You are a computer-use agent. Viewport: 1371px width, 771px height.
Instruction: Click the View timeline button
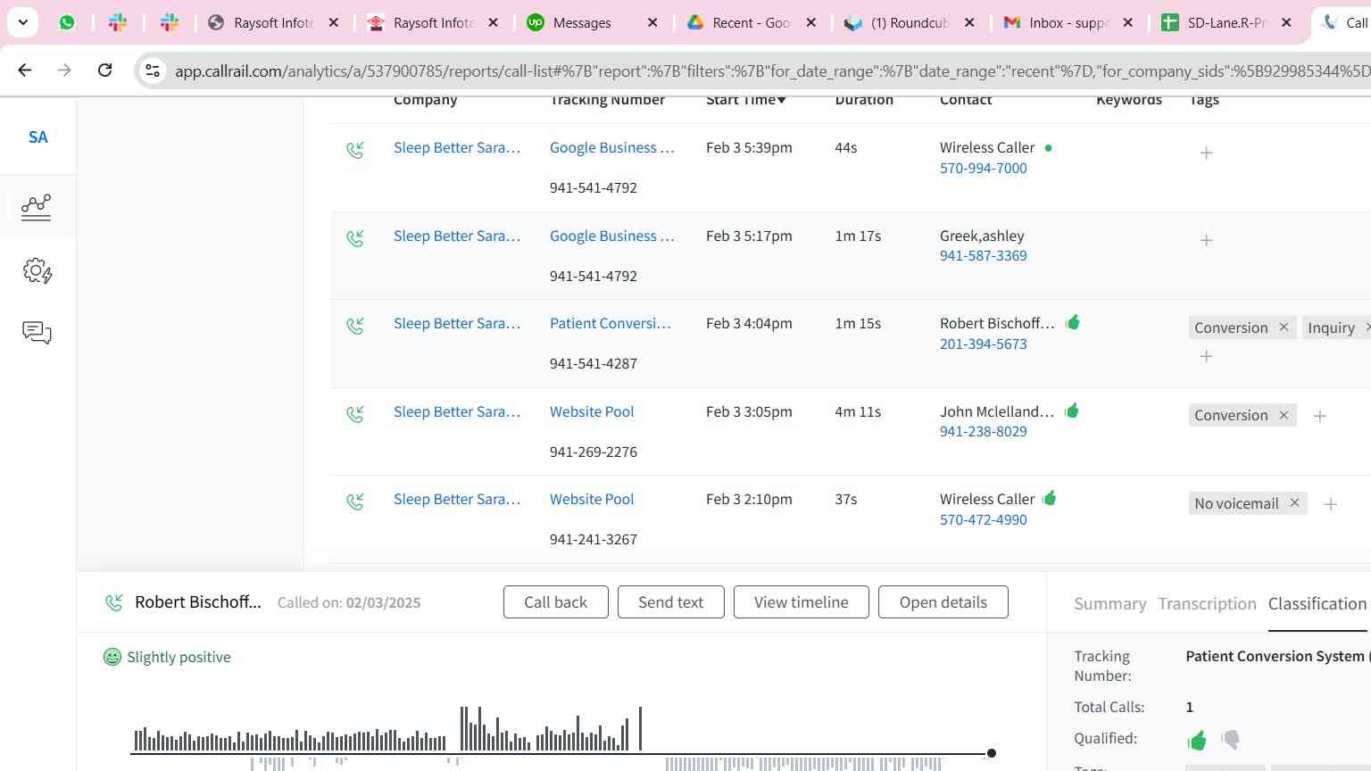(x=801, y=602)
